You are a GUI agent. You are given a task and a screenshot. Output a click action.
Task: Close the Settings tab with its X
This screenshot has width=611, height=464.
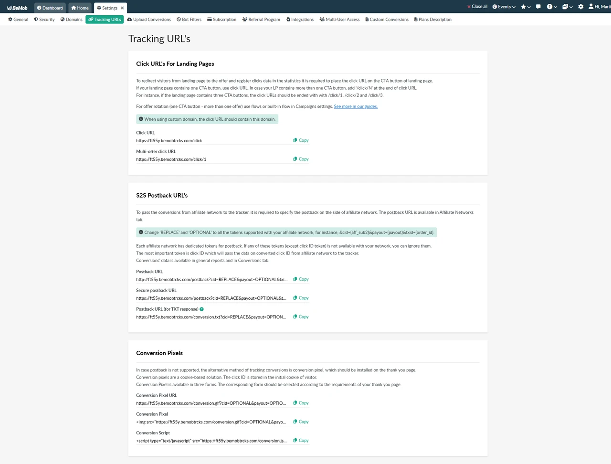coord(122,8)
